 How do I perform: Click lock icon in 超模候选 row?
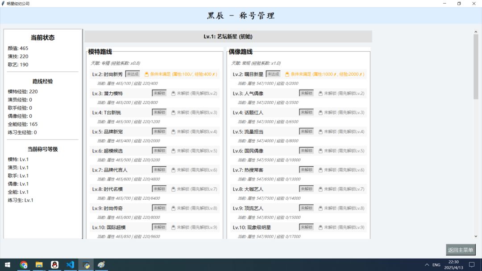(173, 151)
